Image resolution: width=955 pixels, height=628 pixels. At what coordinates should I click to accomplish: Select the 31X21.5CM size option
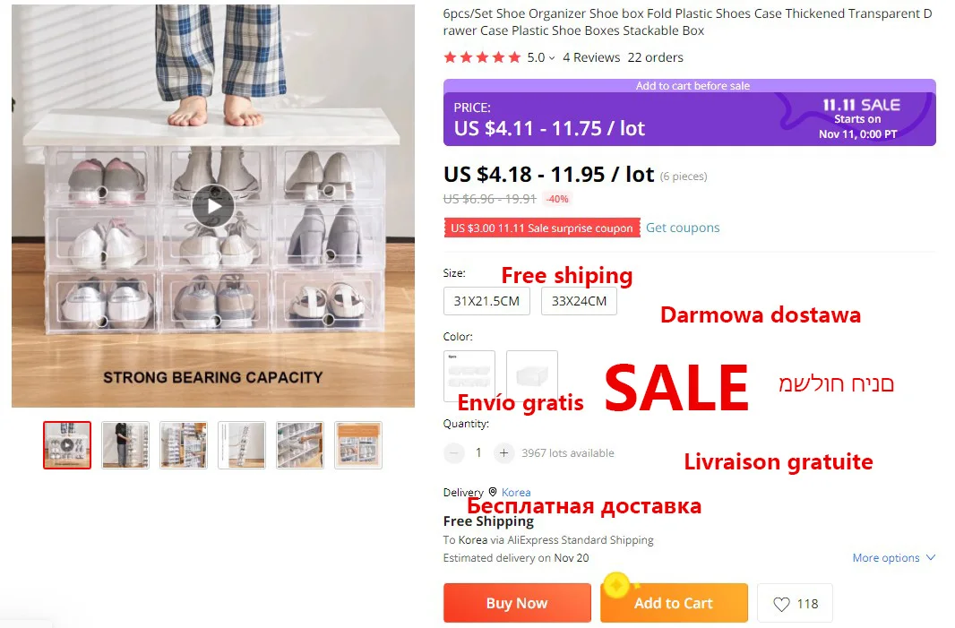coord(486,301)
